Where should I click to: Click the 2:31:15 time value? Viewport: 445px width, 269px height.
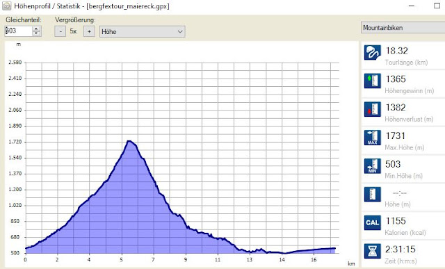click(400, 250)
